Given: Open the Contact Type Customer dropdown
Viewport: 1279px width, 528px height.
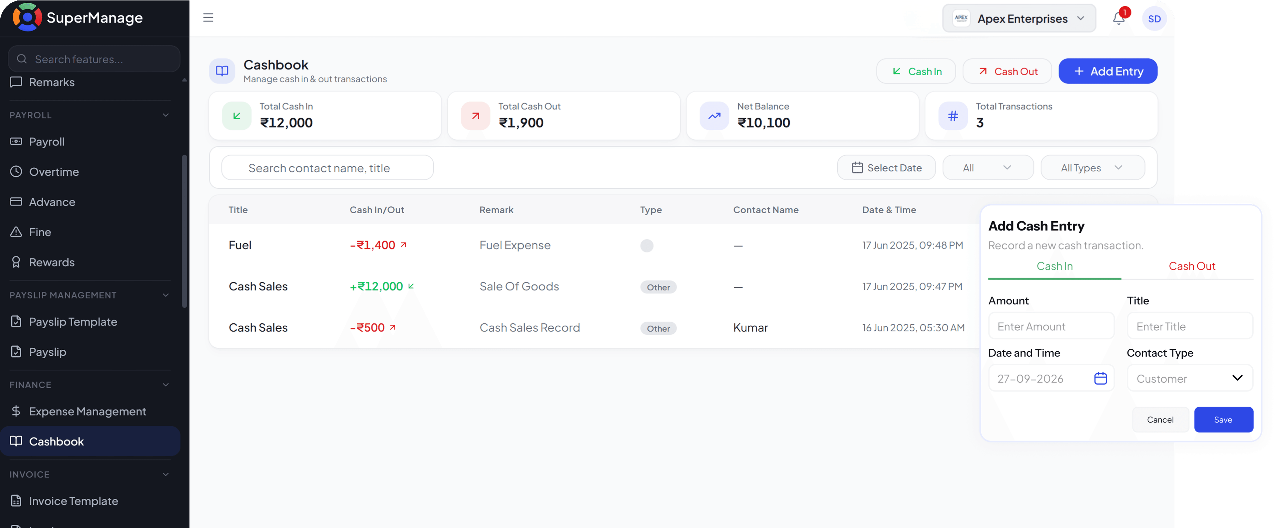Looking at the screenshot, I should tap(1190, 378).
